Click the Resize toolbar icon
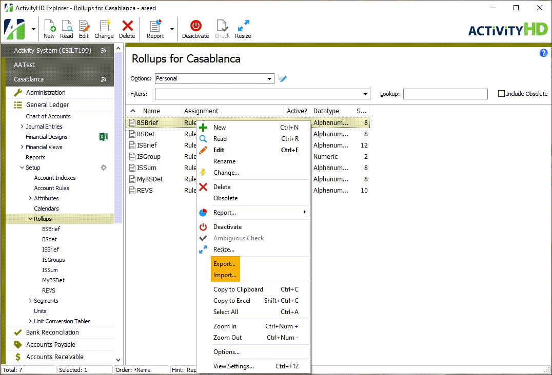 point(243,26)
